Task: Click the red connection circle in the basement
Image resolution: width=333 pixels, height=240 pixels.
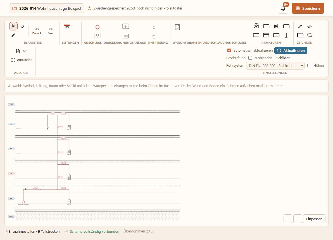Action: (x=23, y=202)
